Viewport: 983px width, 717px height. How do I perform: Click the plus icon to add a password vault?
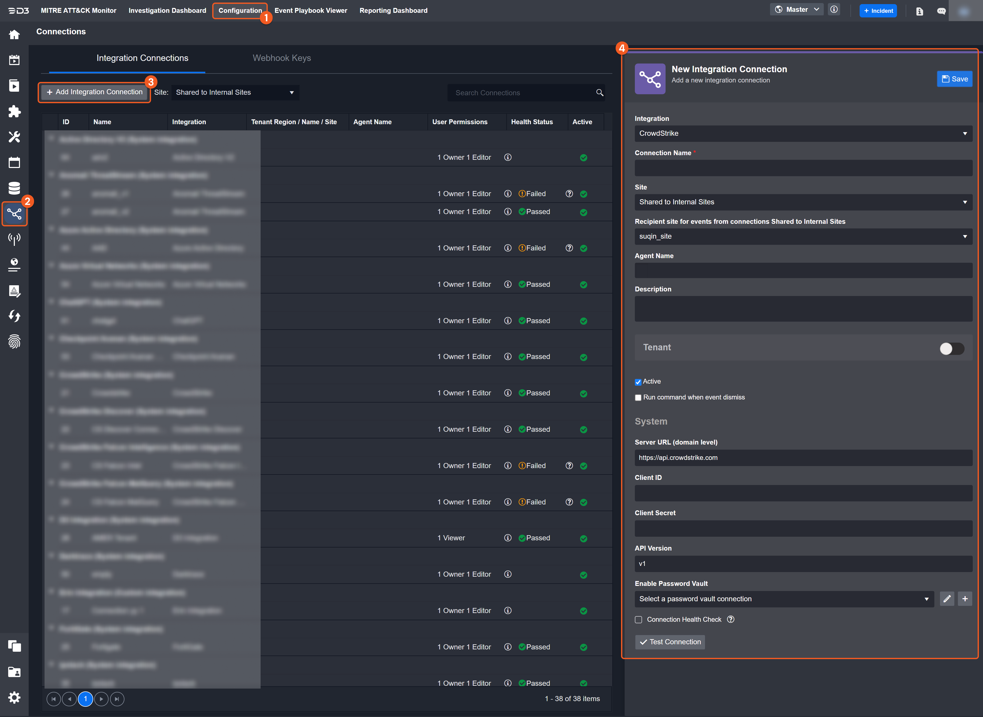click(x=965, y=599)
